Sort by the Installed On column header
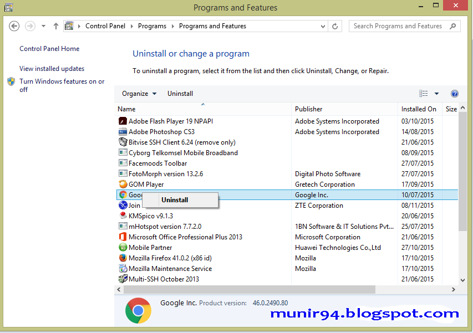The width and height of the screenshot is (473, 333). click(420, 109)
